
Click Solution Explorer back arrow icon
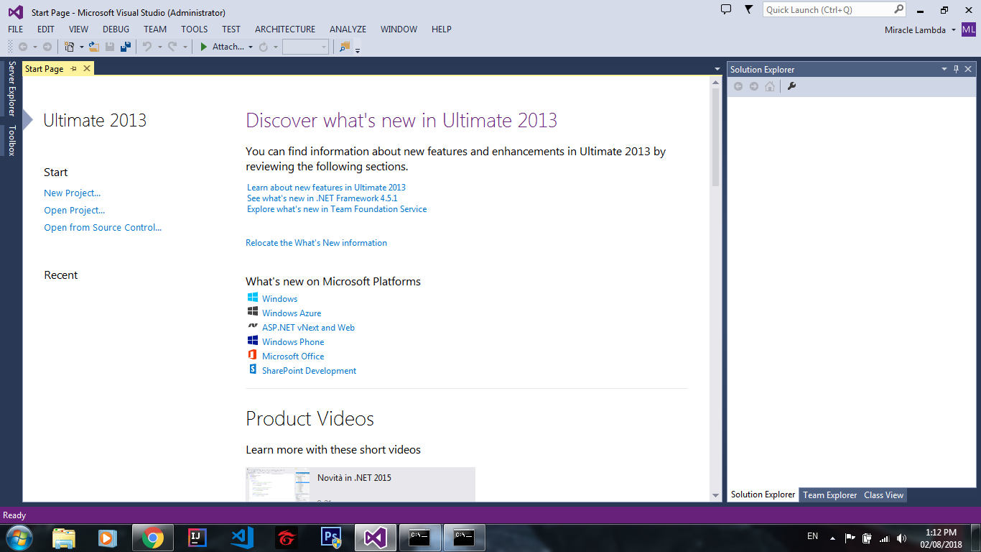[x=738, y=86]
